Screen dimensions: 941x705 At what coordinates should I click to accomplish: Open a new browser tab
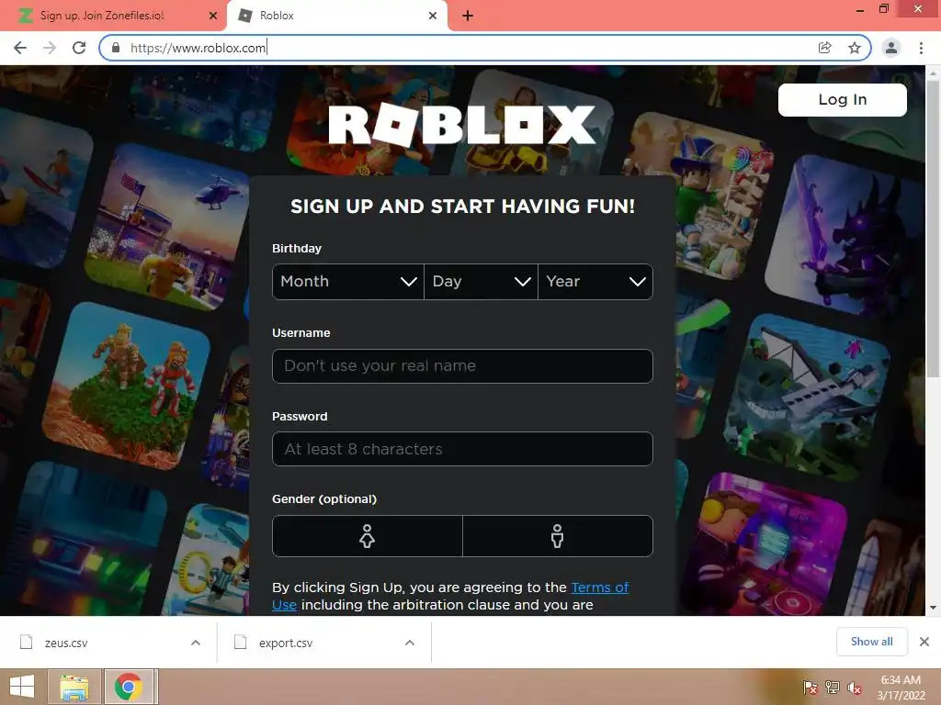pyautogui.click(x=468, y=16)
